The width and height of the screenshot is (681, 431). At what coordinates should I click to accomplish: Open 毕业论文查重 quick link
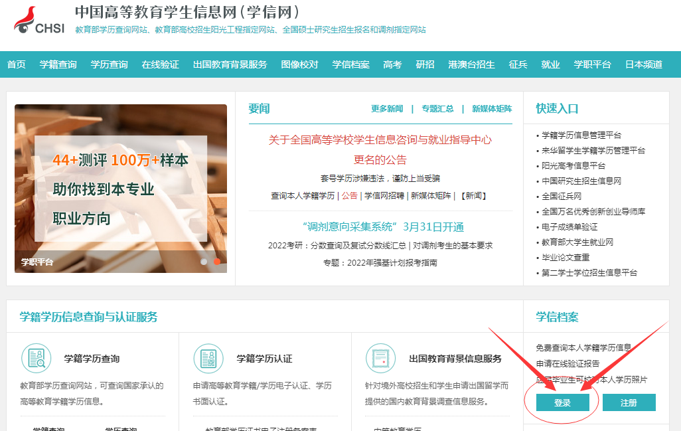[x=566, y=257]
